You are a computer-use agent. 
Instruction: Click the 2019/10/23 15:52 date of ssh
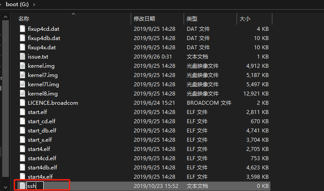pos(156,186)
